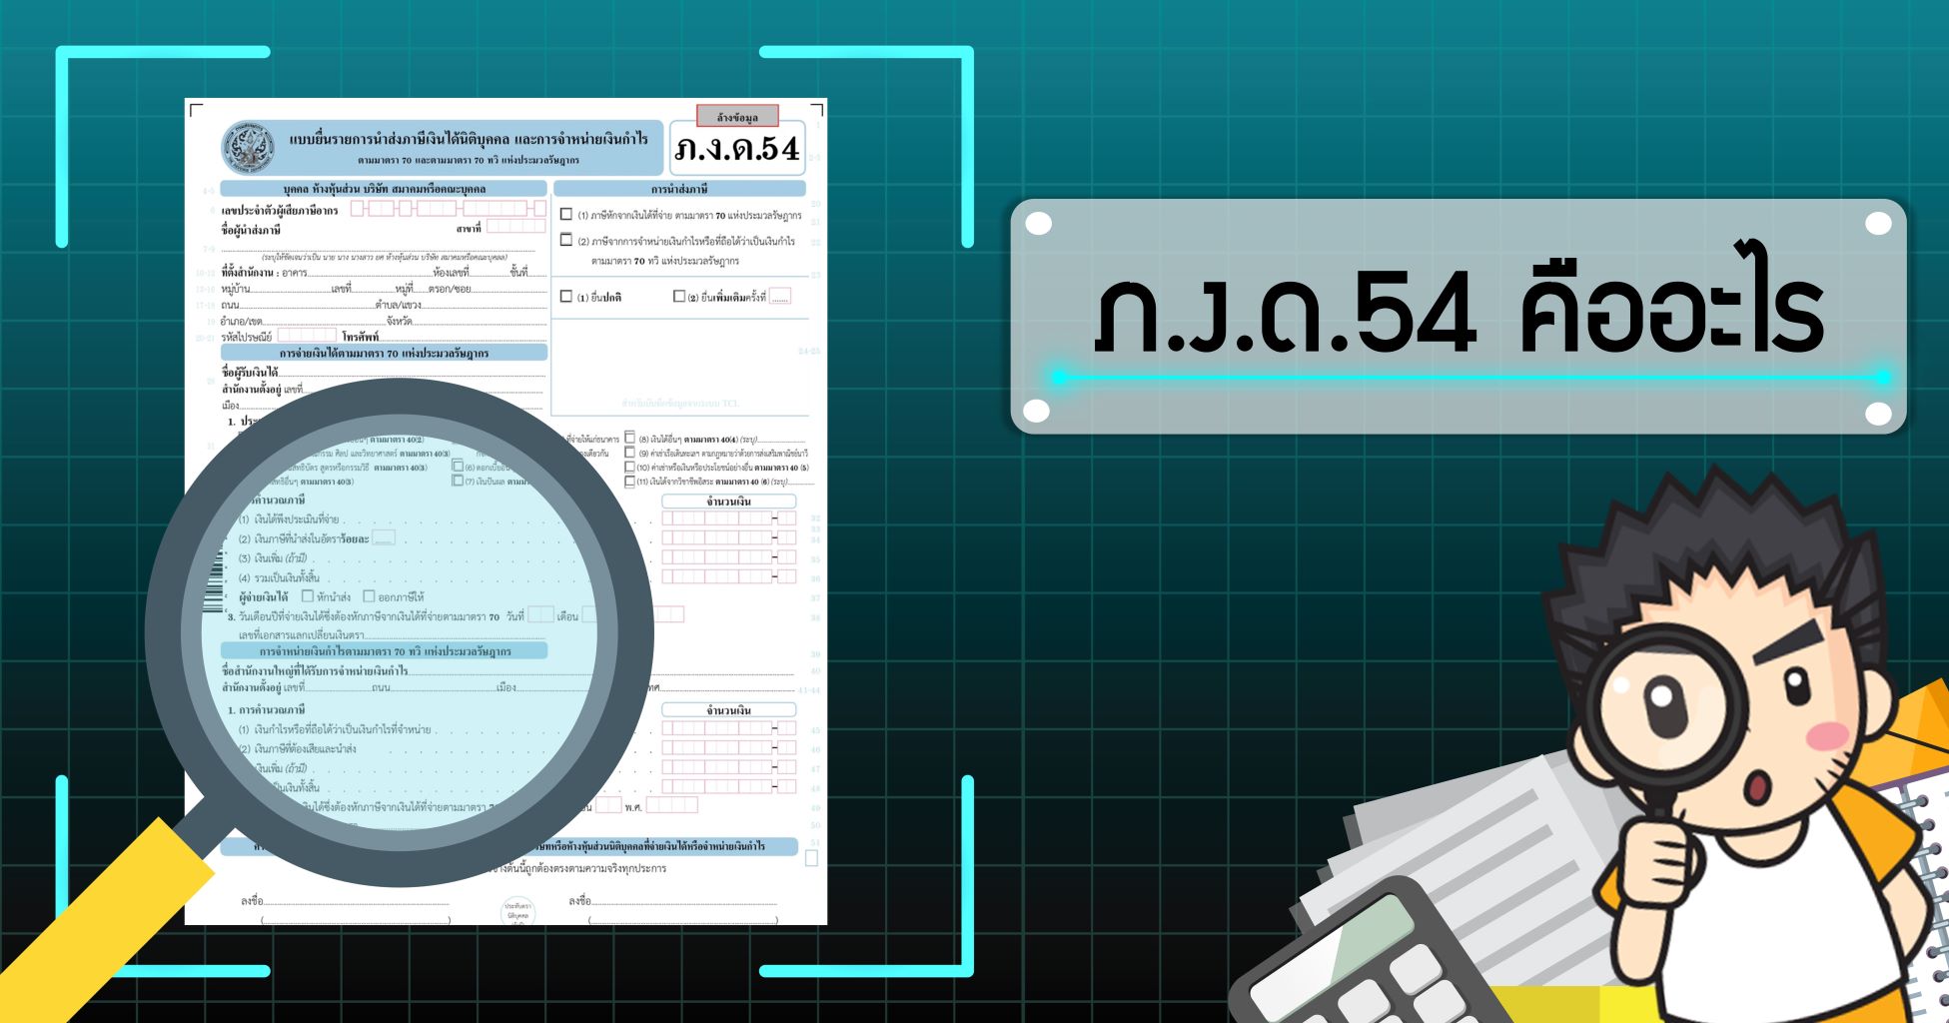Tick the ยื่นเพิ่มเติม checkbox
Screen dimensions: 1949x1023
[679, 297]
